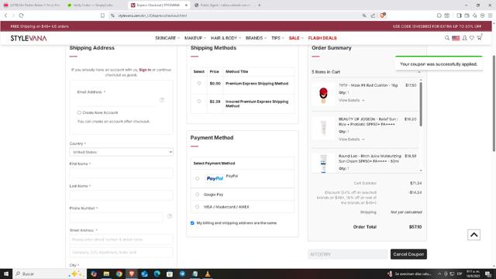The width and height of the screenshot is (496, 279).
Task: Click the scroll-to-top arrow button
Action: pos(474,235)
